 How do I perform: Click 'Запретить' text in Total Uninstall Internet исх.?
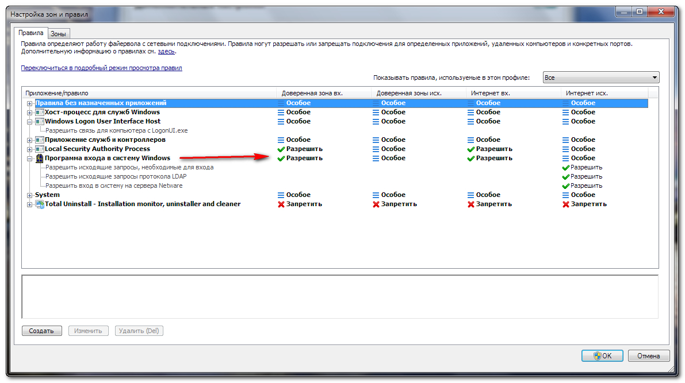pos(589,204)
